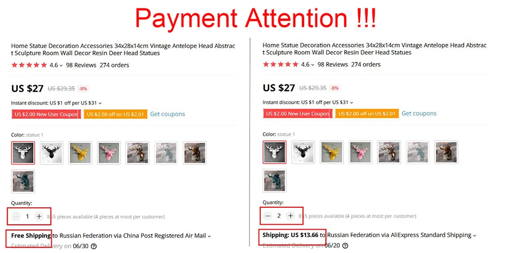Pick the teal deer head thumbnail left panel

pyautogui.click(x=23, y=182)
